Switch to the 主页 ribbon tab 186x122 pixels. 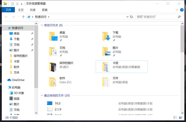[21, 10]
